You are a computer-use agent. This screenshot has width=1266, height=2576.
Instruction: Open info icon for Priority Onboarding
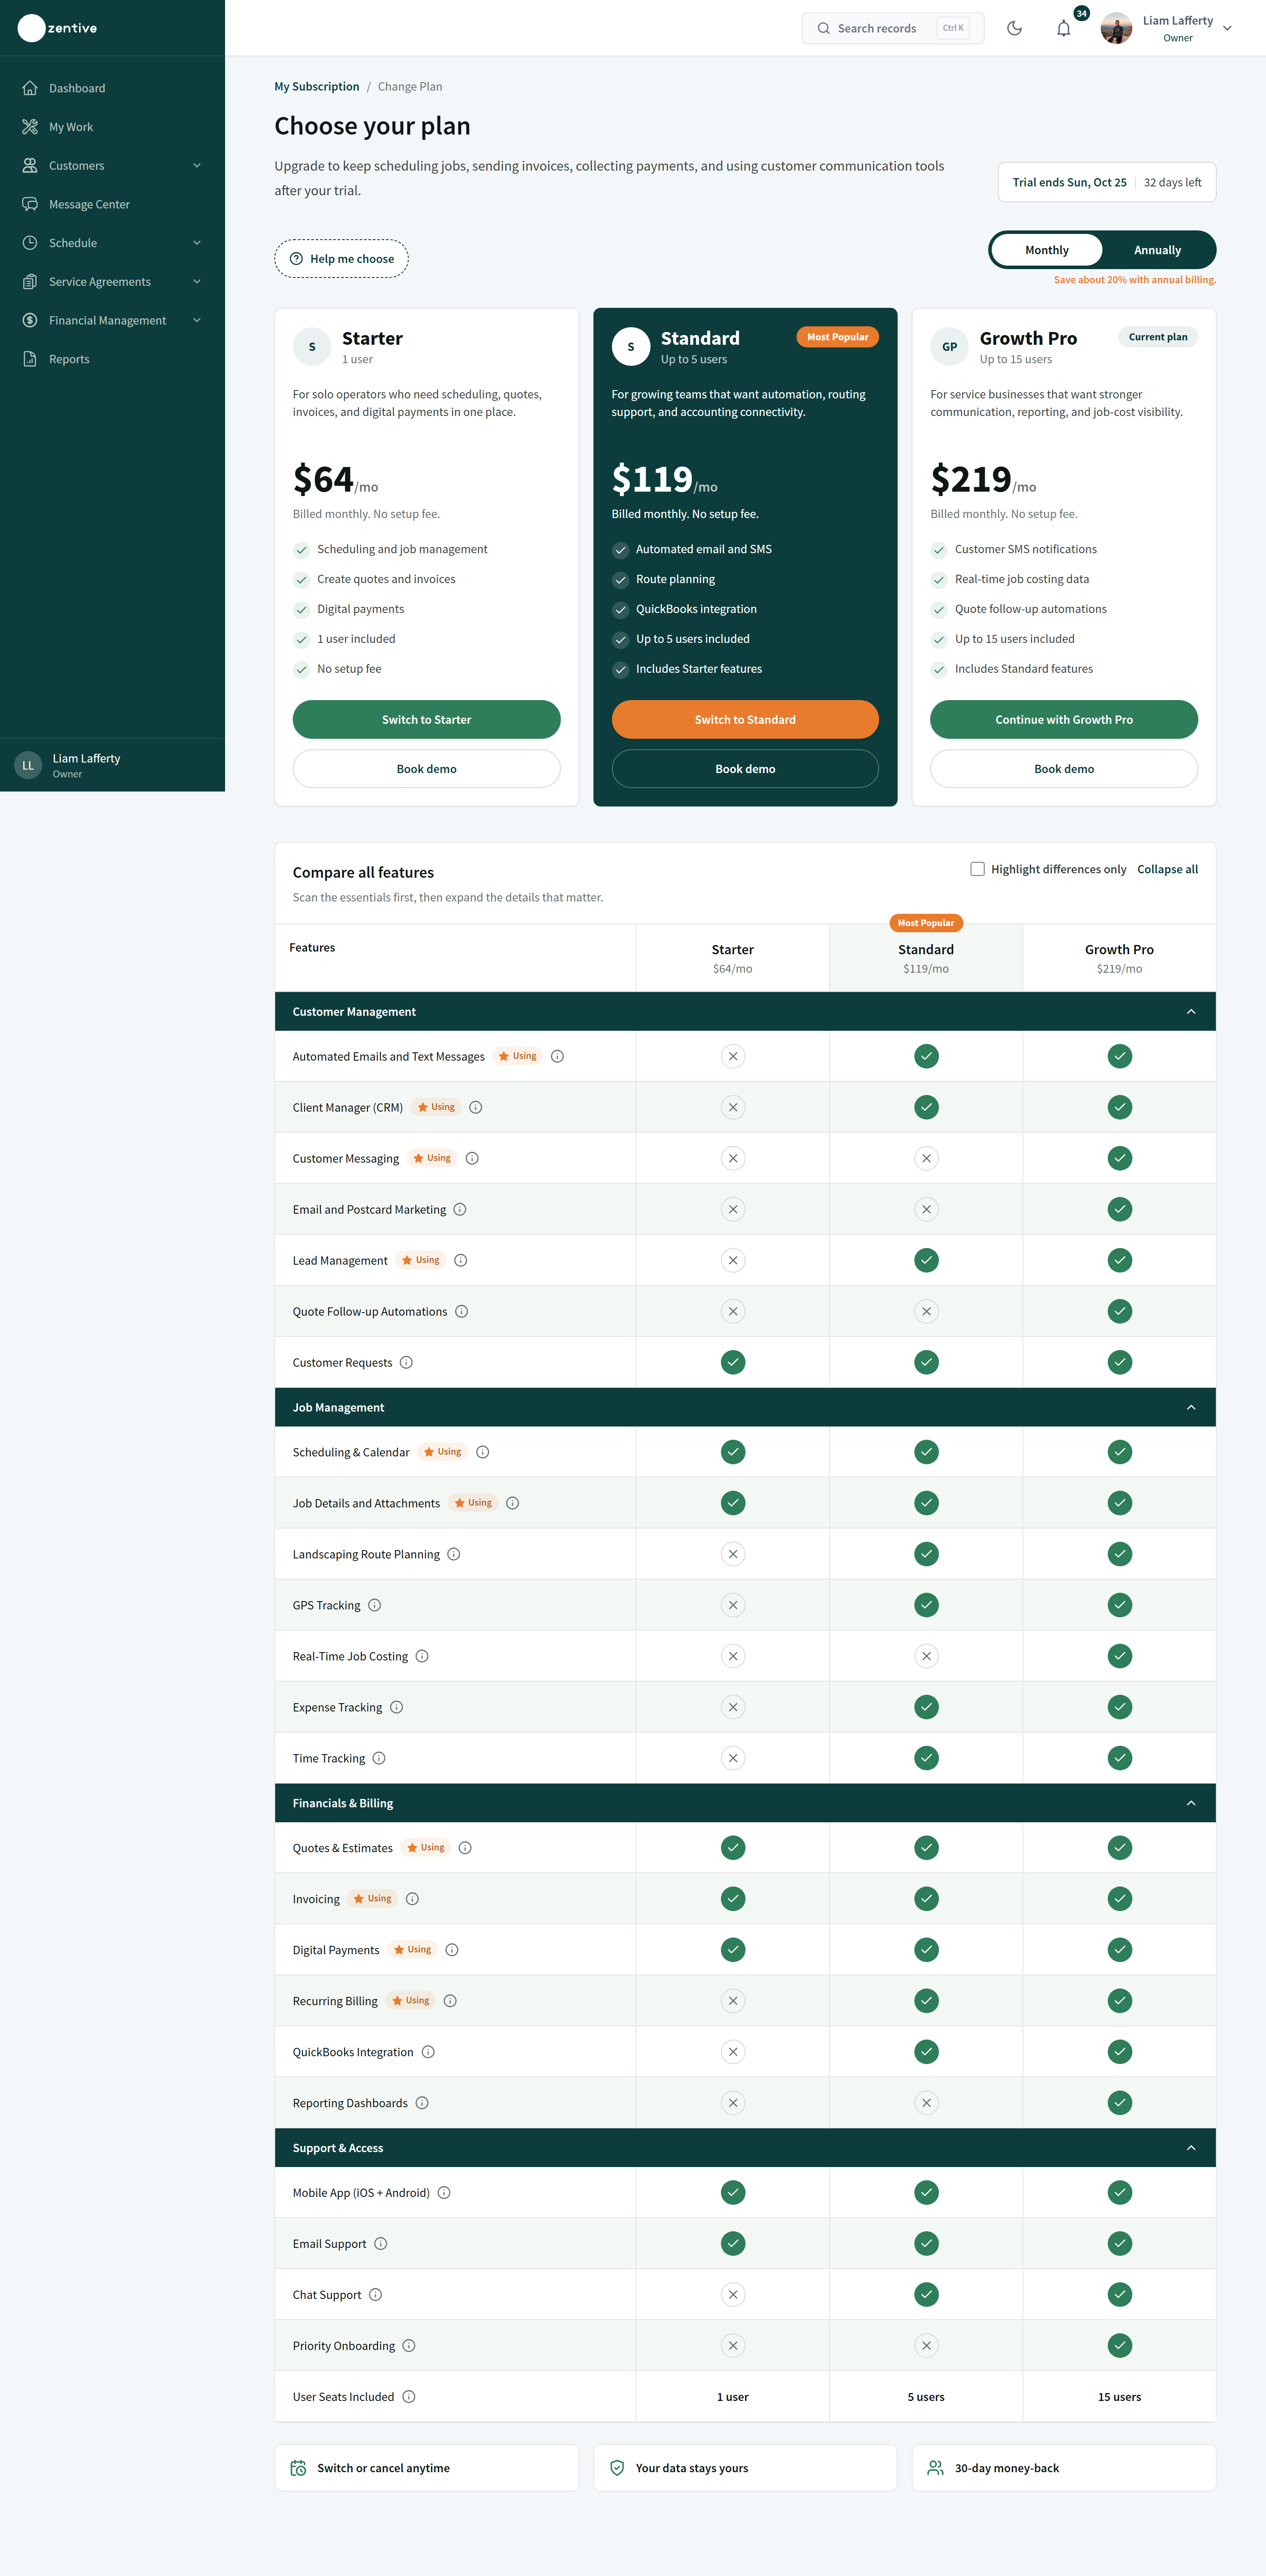pos(409,2346)
